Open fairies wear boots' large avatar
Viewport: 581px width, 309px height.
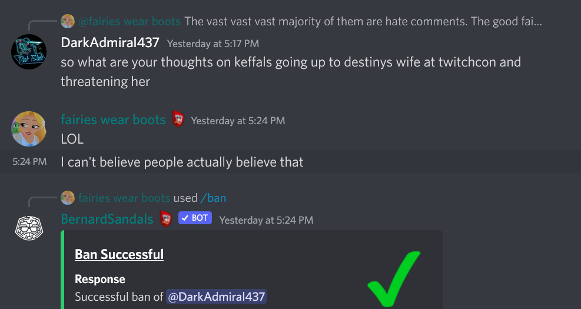(x=29, y=129)
